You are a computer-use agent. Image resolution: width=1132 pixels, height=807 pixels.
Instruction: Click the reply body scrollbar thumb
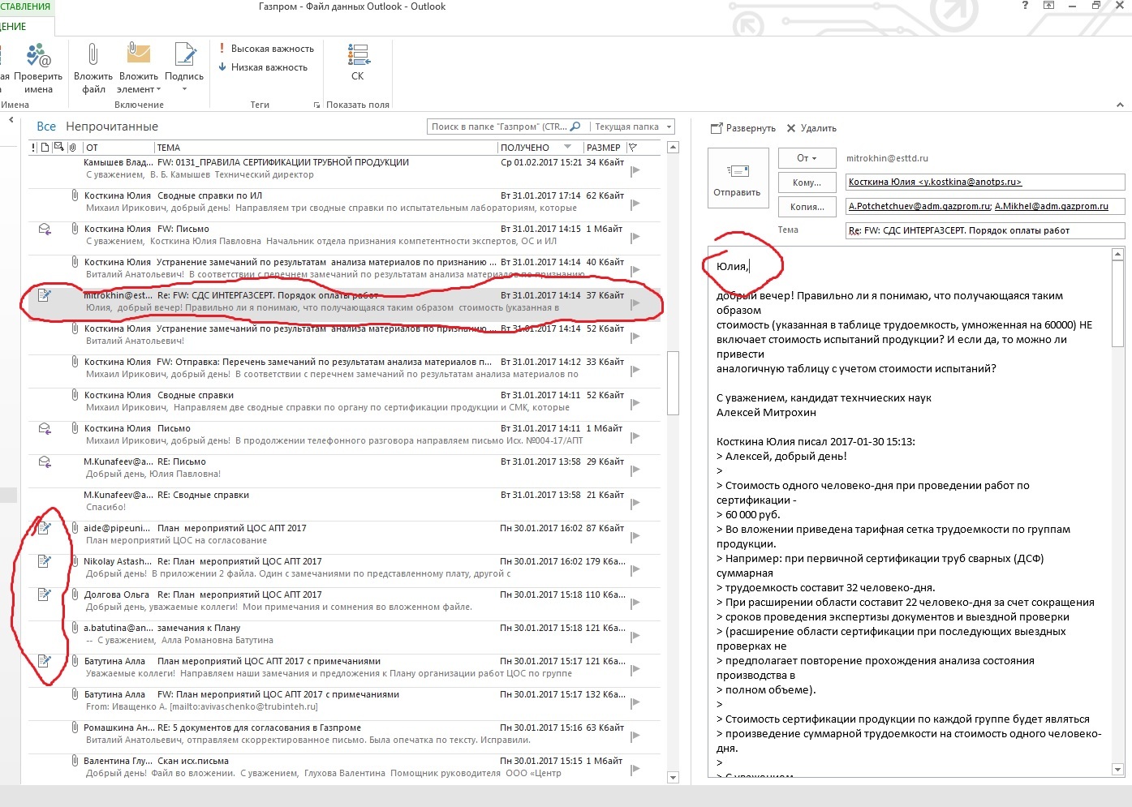(1117, 303)
